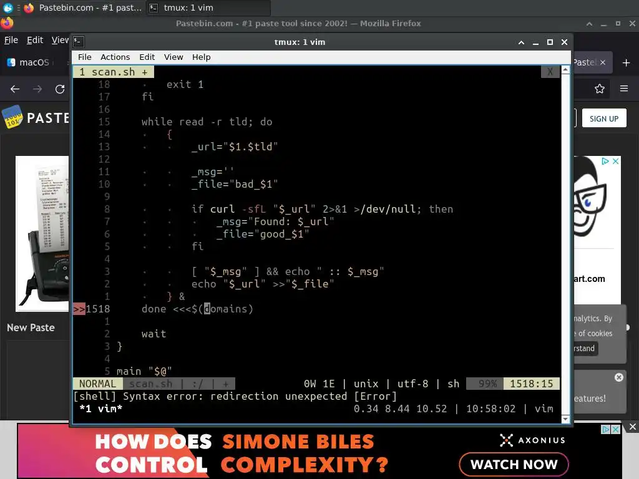Open the Help menu in terminal window
This screenshot has height=479, width=639.
pos(202,57)
